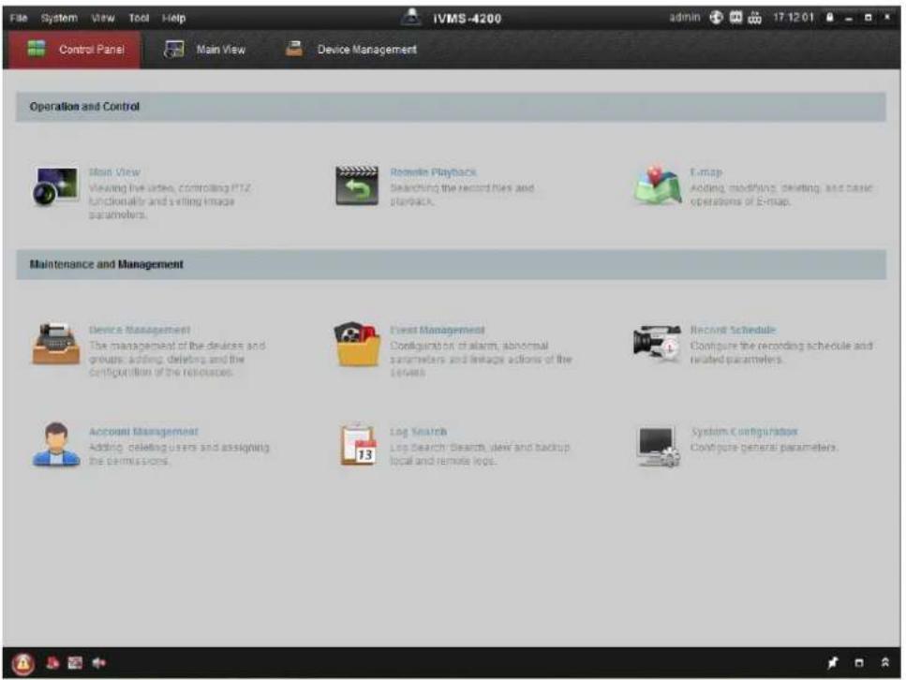Click the Log Search description text
This screenshot has height=680, width=906.
coord(480,454)
